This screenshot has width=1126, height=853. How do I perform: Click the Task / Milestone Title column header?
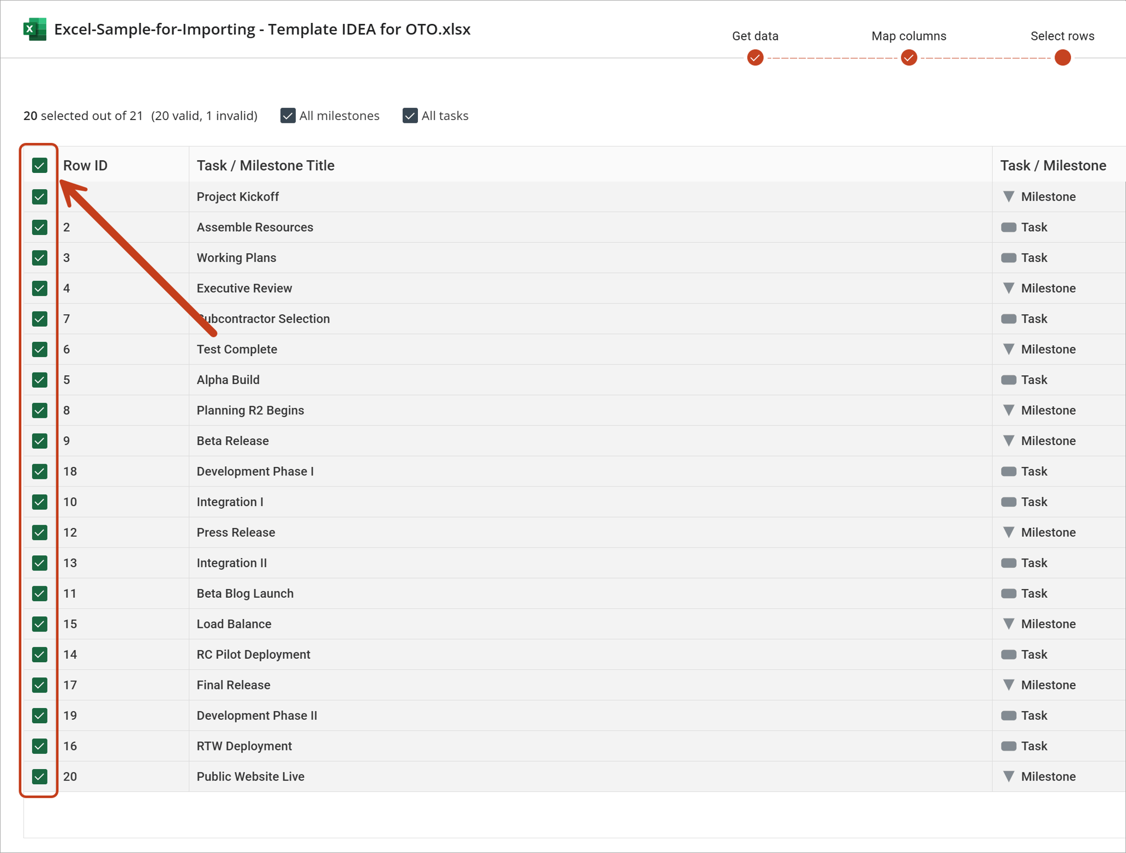[x=266, y=165]
